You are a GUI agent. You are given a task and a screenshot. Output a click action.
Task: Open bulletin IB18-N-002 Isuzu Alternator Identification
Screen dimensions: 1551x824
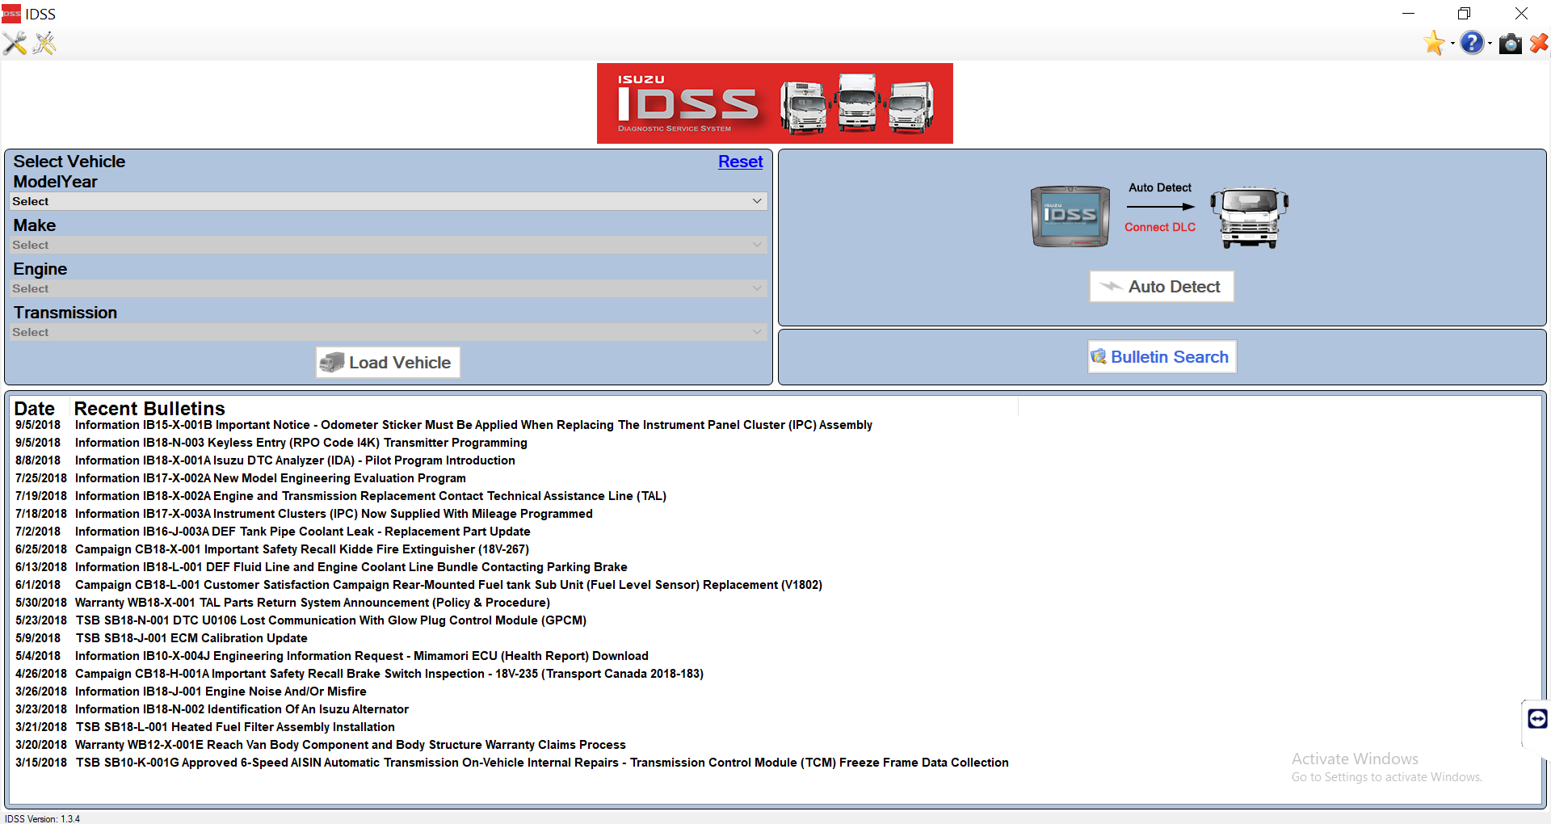coord(242,709)
